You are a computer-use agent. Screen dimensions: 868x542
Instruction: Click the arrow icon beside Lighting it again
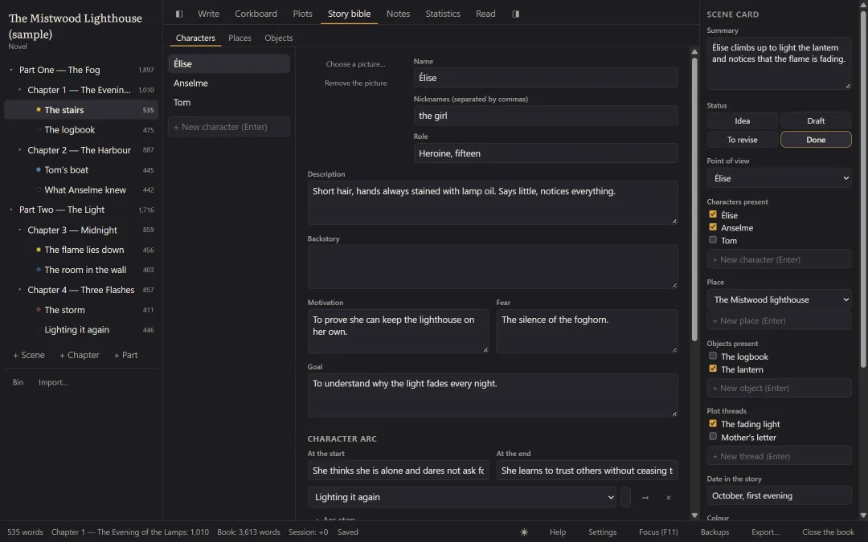click(x=645, y=497)
